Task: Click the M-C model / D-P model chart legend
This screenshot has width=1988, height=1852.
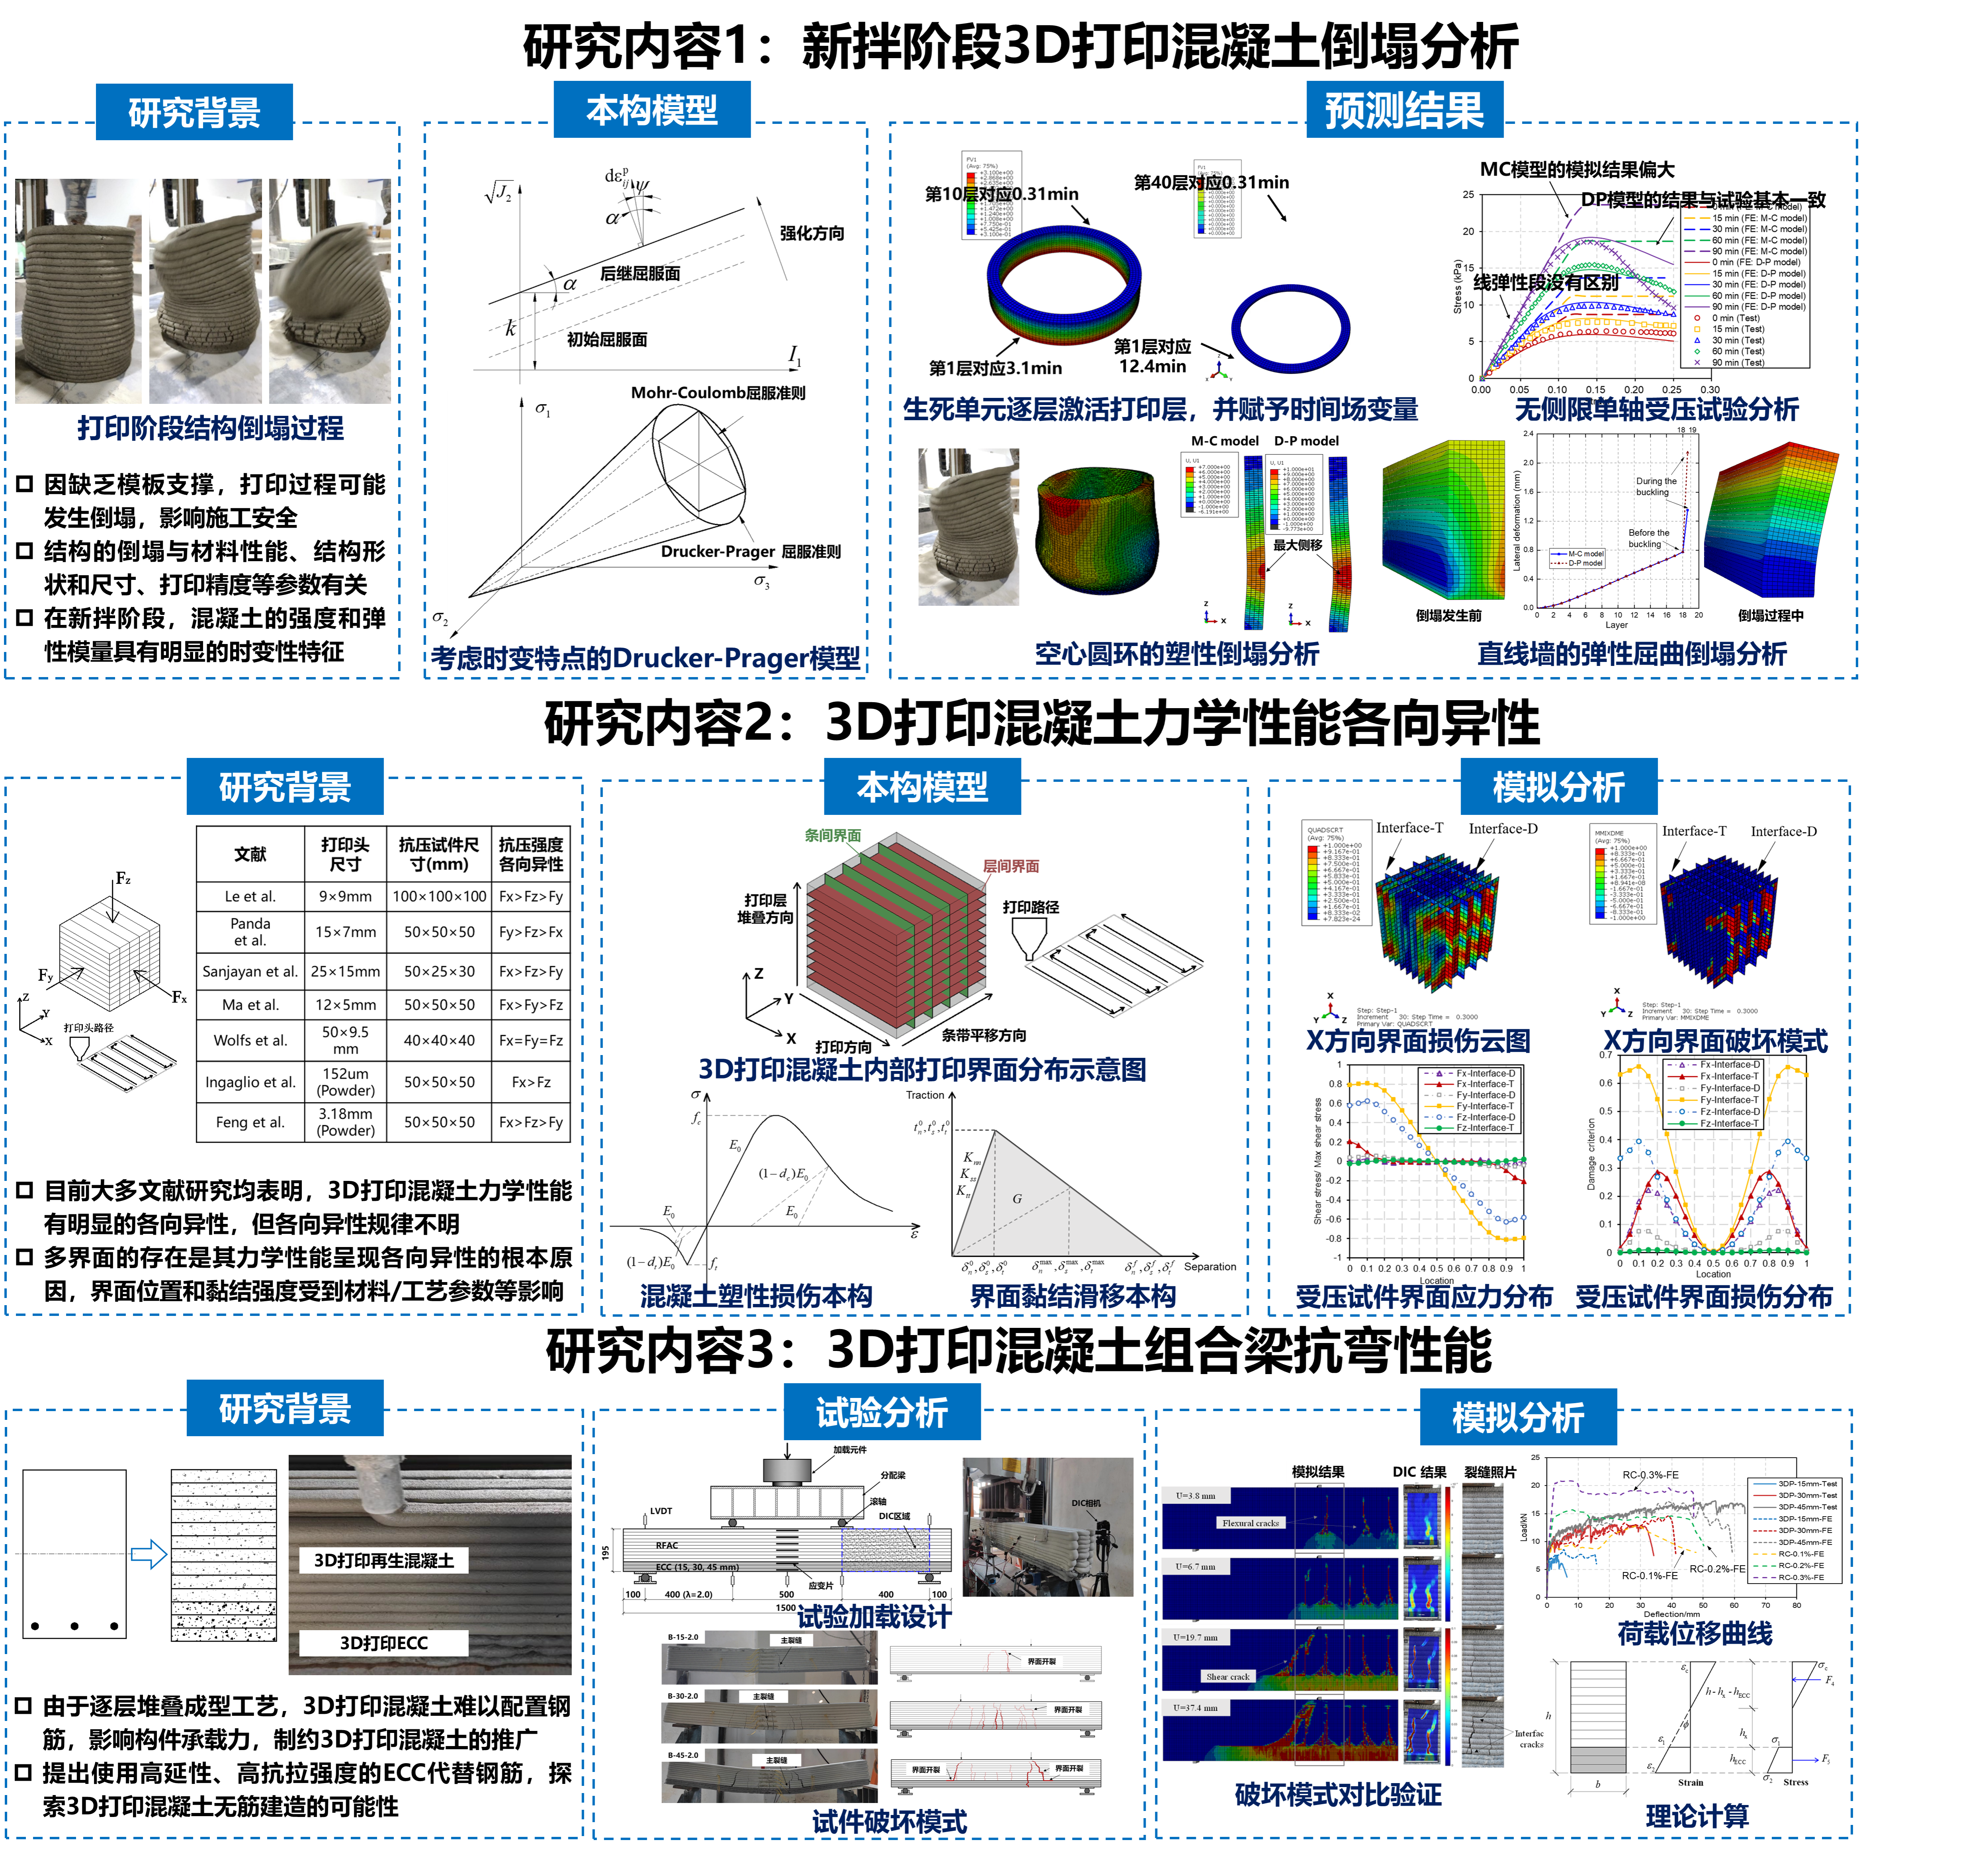Action: [x=1577, y=558]
